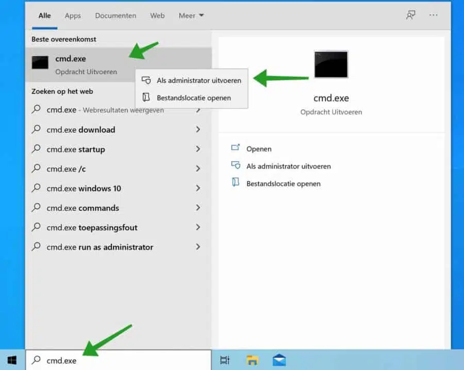Click 'Als administrator uitvoeren' in right pane
Image resolution: width=464 pixels, height=370 pixels.
pyautogui.click(x=289, y=166)
